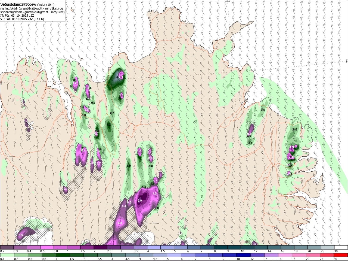The width and height of the screenshot is (348, 261).
Task: Click the bright pink 0.5 swatch in snow legend
Action: click(x=47, y=247)
